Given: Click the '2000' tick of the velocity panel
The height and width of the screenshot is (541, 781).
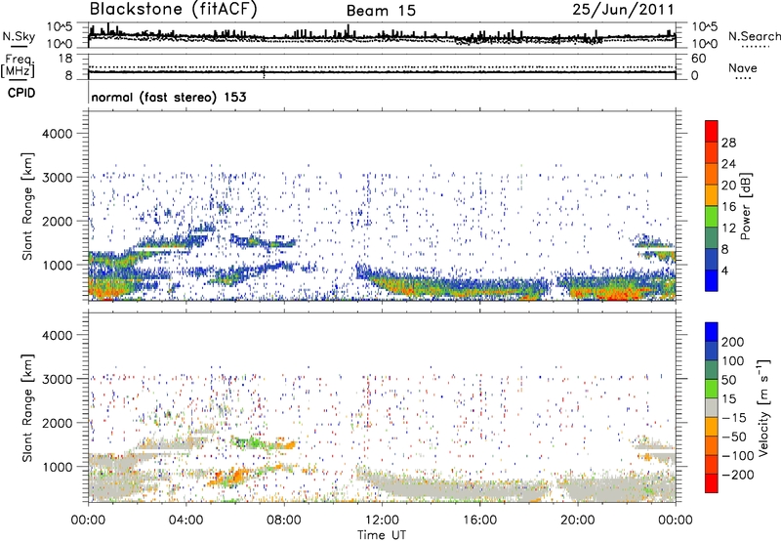Looking at the screenshot, I should (58, 423).
